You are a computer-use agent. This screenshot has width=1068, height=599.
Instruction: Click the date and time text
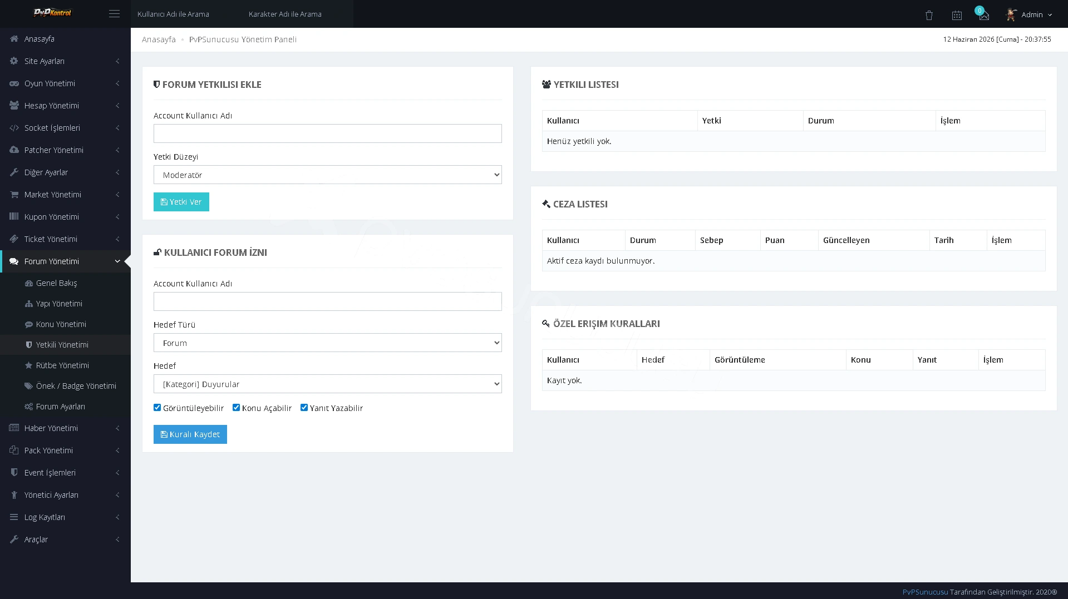(x=997, y=39)
